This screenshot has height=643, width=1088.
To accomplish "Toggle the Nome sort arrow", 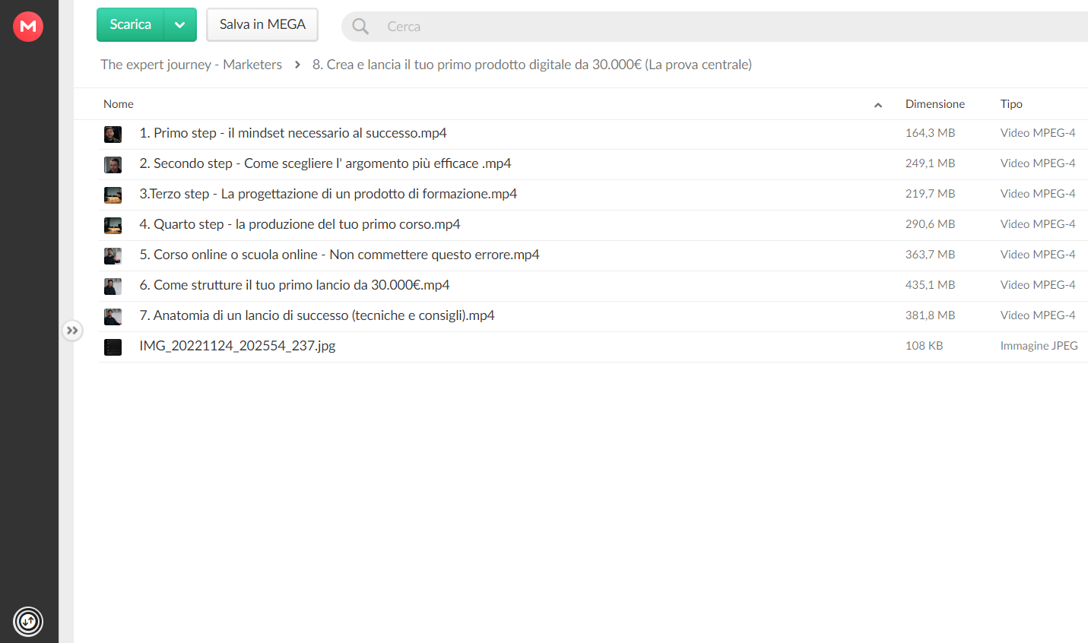I will [x=878, y=105].
